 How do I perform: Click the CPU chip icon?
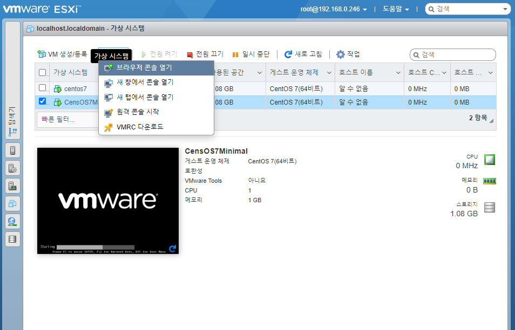pyautogui.click(x=490, y=160)
